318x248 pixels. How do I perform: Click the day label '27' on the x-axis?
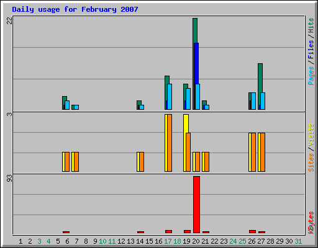tap(261, 241)
